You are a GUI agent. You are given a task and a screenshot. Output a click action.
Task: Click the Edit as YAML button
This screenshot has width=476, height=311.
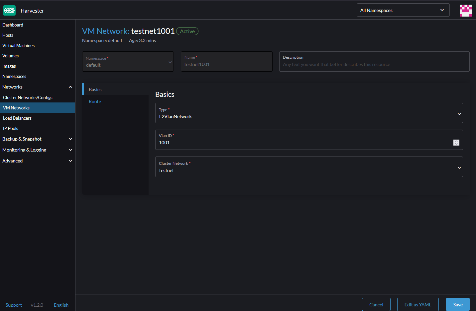[x=418, y=304]
